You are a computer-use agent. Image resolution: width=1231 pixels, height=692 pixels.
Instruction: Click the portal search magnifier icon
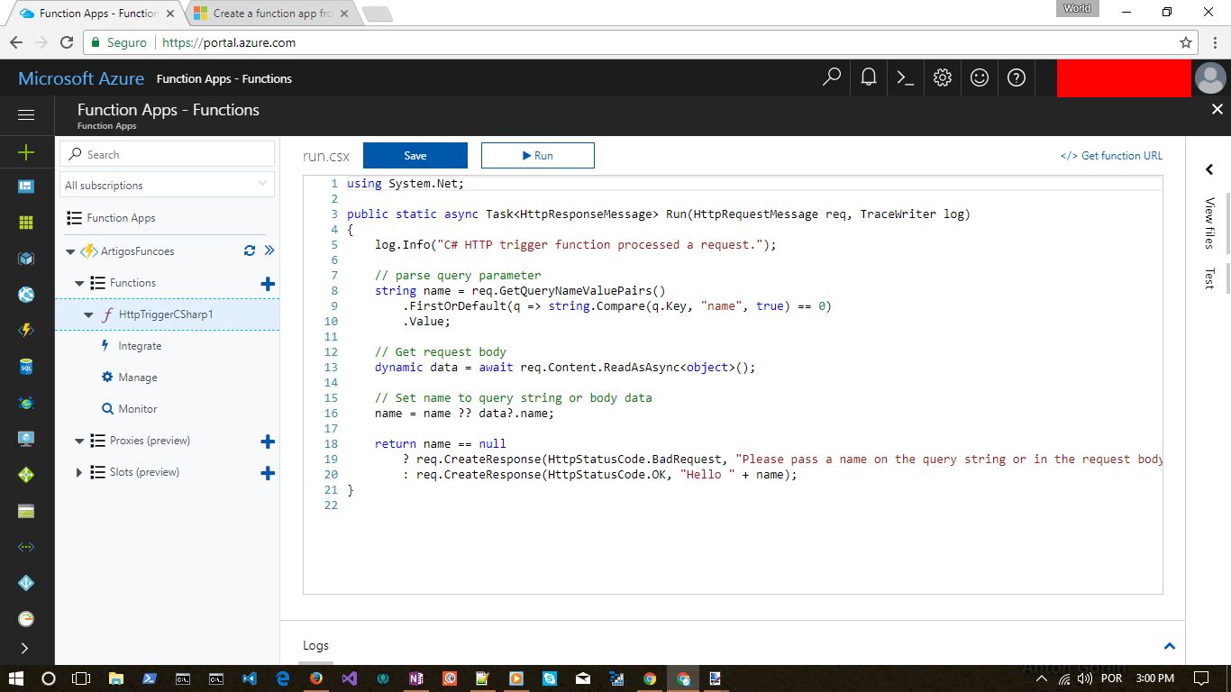832,77
